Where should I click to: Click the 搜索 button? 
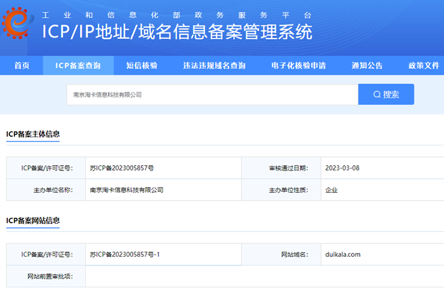click(386, 94)
